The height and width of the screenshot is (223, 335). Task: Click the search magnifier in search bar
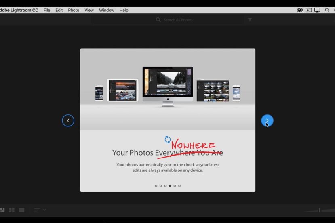point(158,20)
